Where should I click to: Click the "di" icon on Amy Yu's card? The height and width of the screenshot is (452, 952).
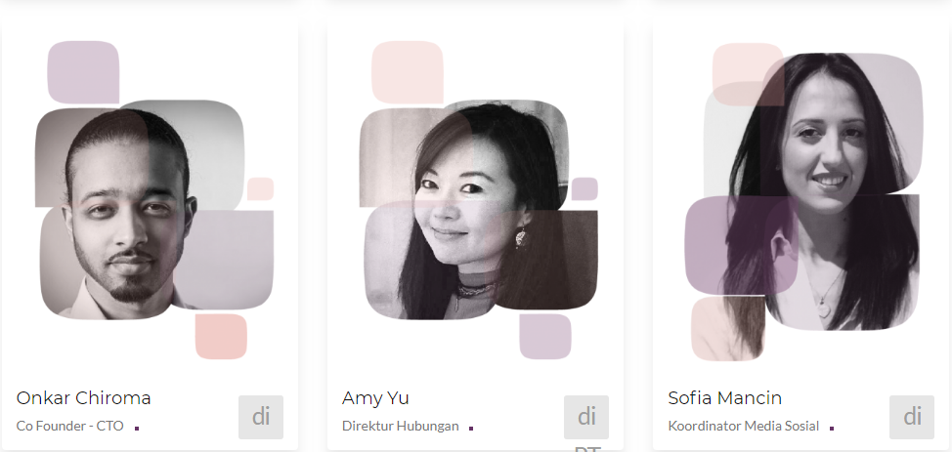tap(586, 418)
